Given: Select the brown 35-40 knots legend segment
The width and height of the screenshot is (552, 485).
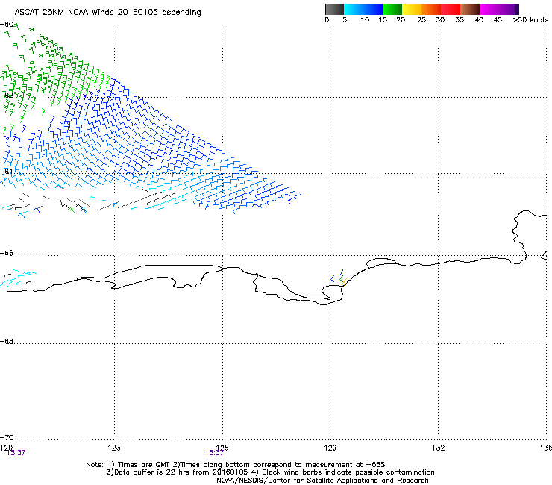Looking at the screenshot, I should pos(470,9).
